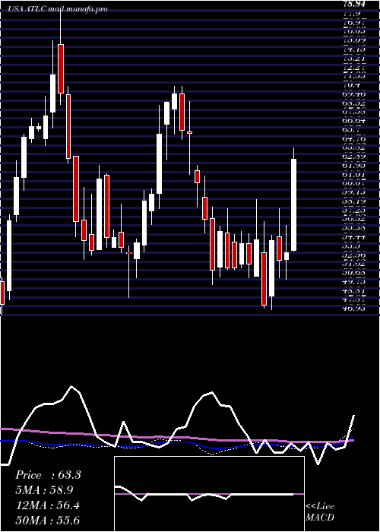Select the 12MA : 56.4 value
380x532 pixels.
[x=47, y=505]
